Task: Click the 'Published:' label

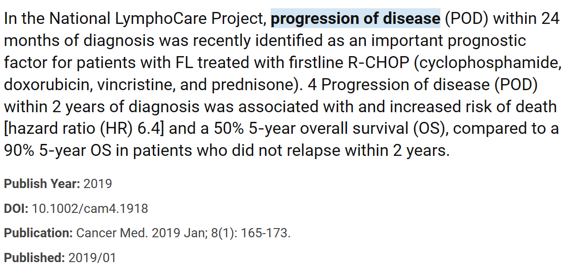Action: (x=35, y=258)
